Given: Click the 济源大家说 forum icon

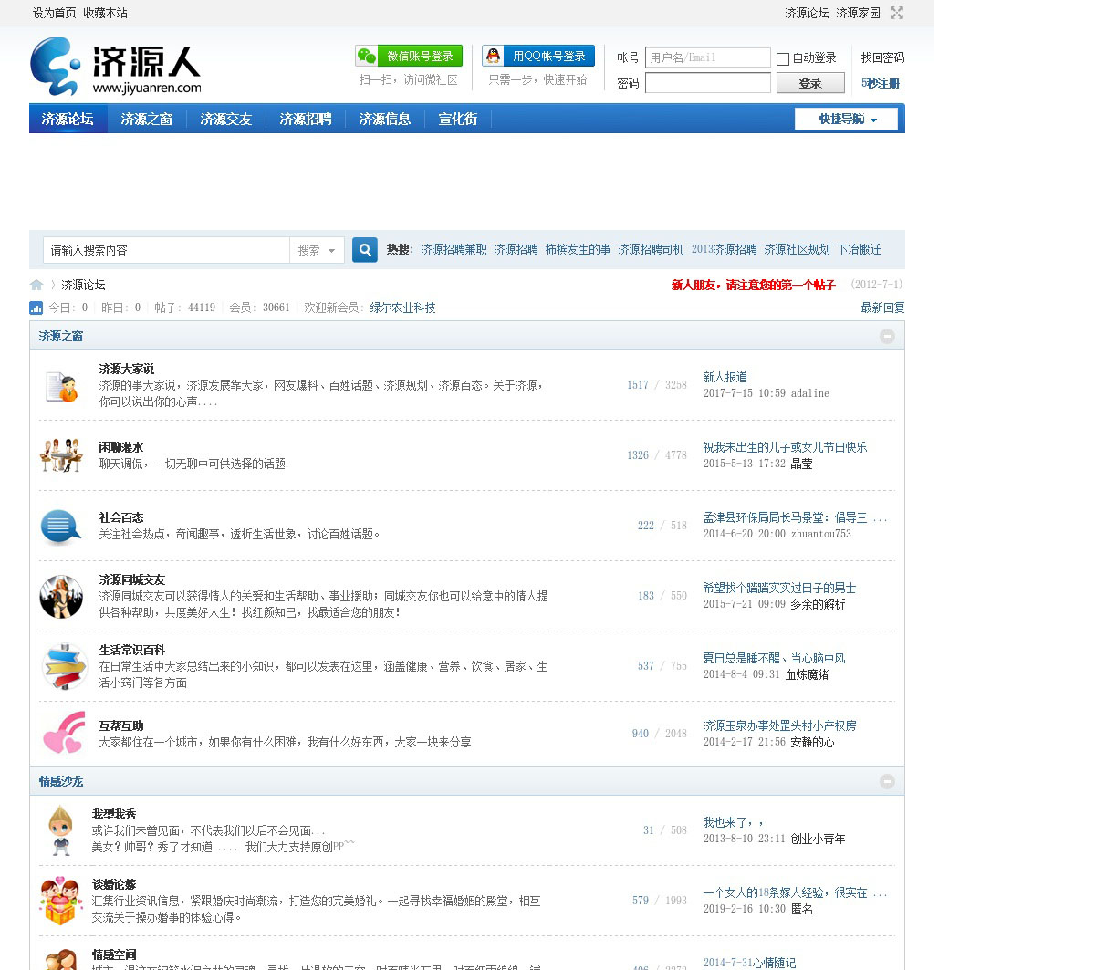Looking at the screenshot, I should tap(61, 386).
